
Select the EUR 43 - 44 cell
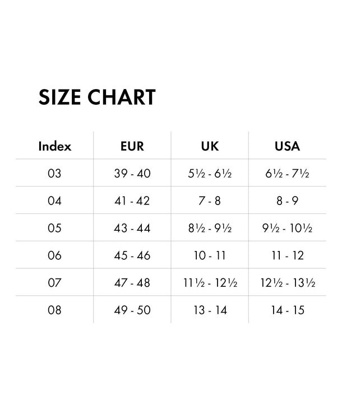tap(132, 229)
